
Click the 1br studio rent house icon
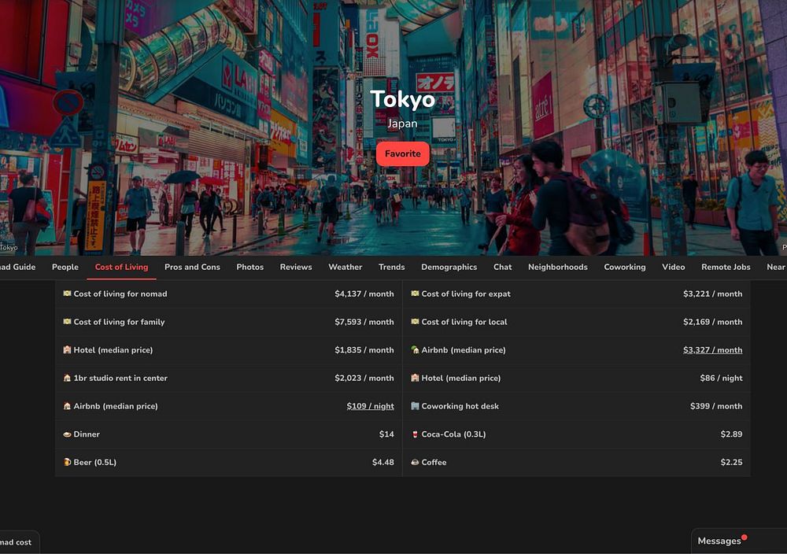67,379
